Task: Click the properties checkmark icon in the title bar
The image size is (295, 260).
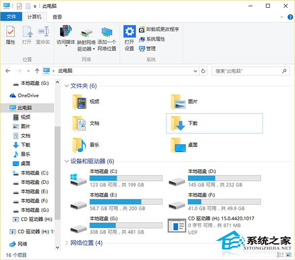Action: (x=19, y=6)
